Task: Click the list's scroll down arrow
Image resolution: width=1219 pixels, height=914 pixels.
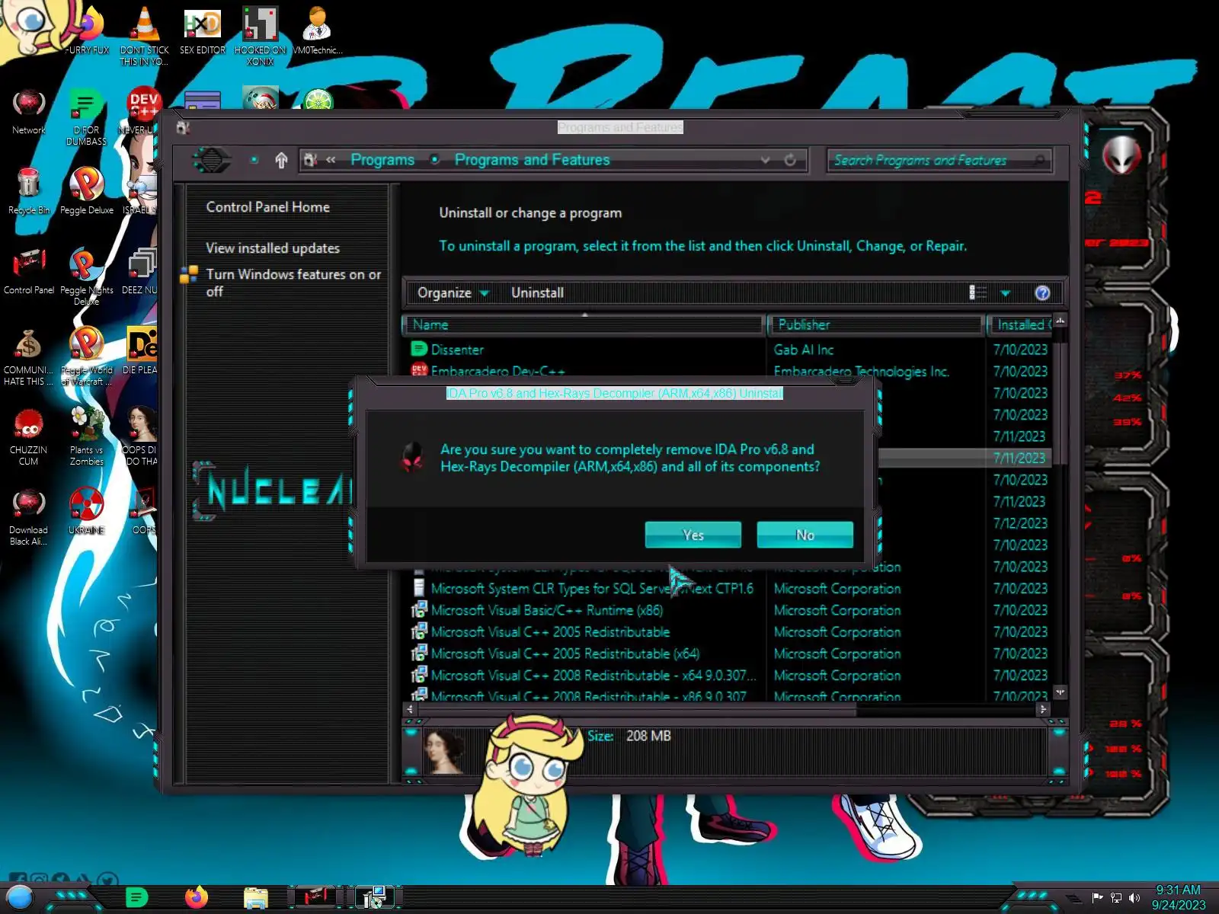Action: (1060, 692)
